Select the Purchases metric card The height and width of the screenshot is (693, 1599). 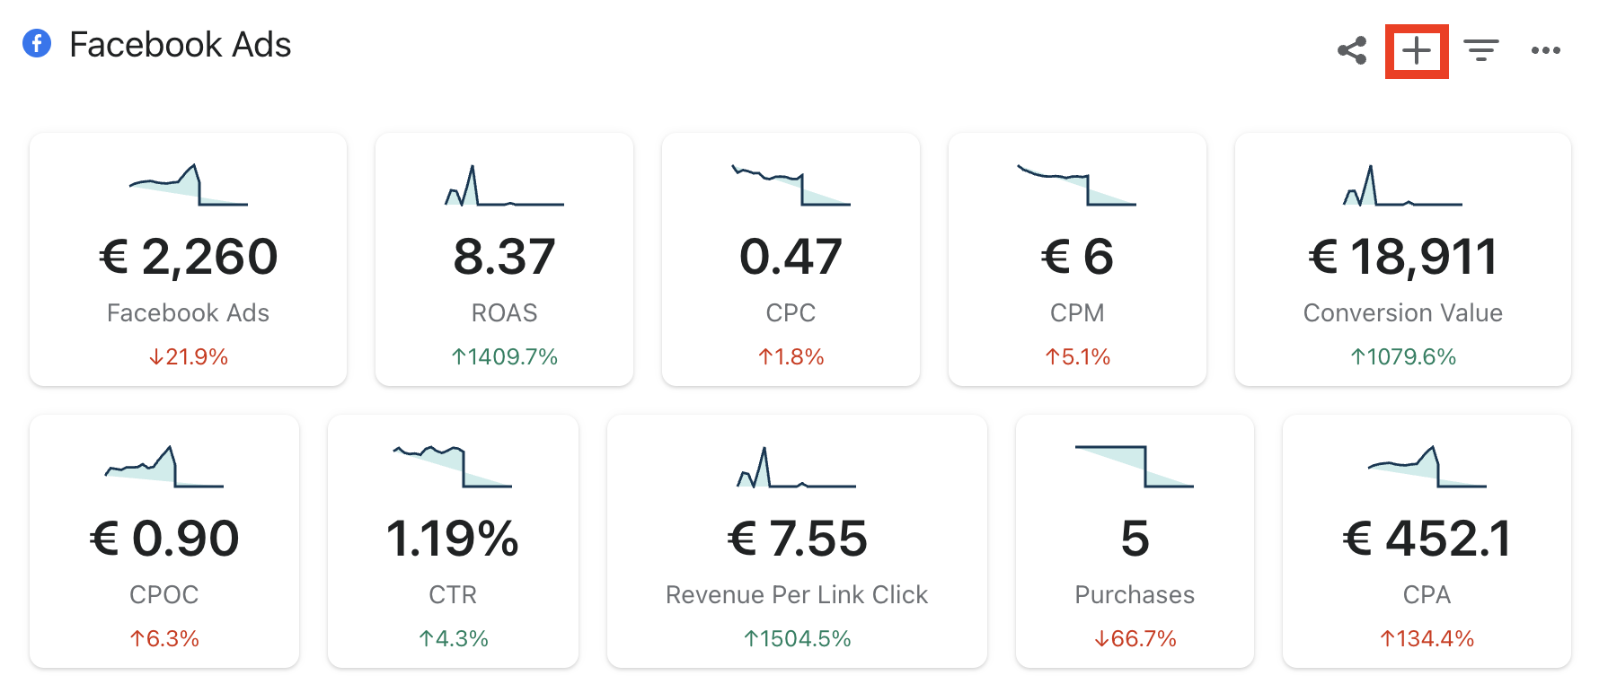[x=1135, y=541]
